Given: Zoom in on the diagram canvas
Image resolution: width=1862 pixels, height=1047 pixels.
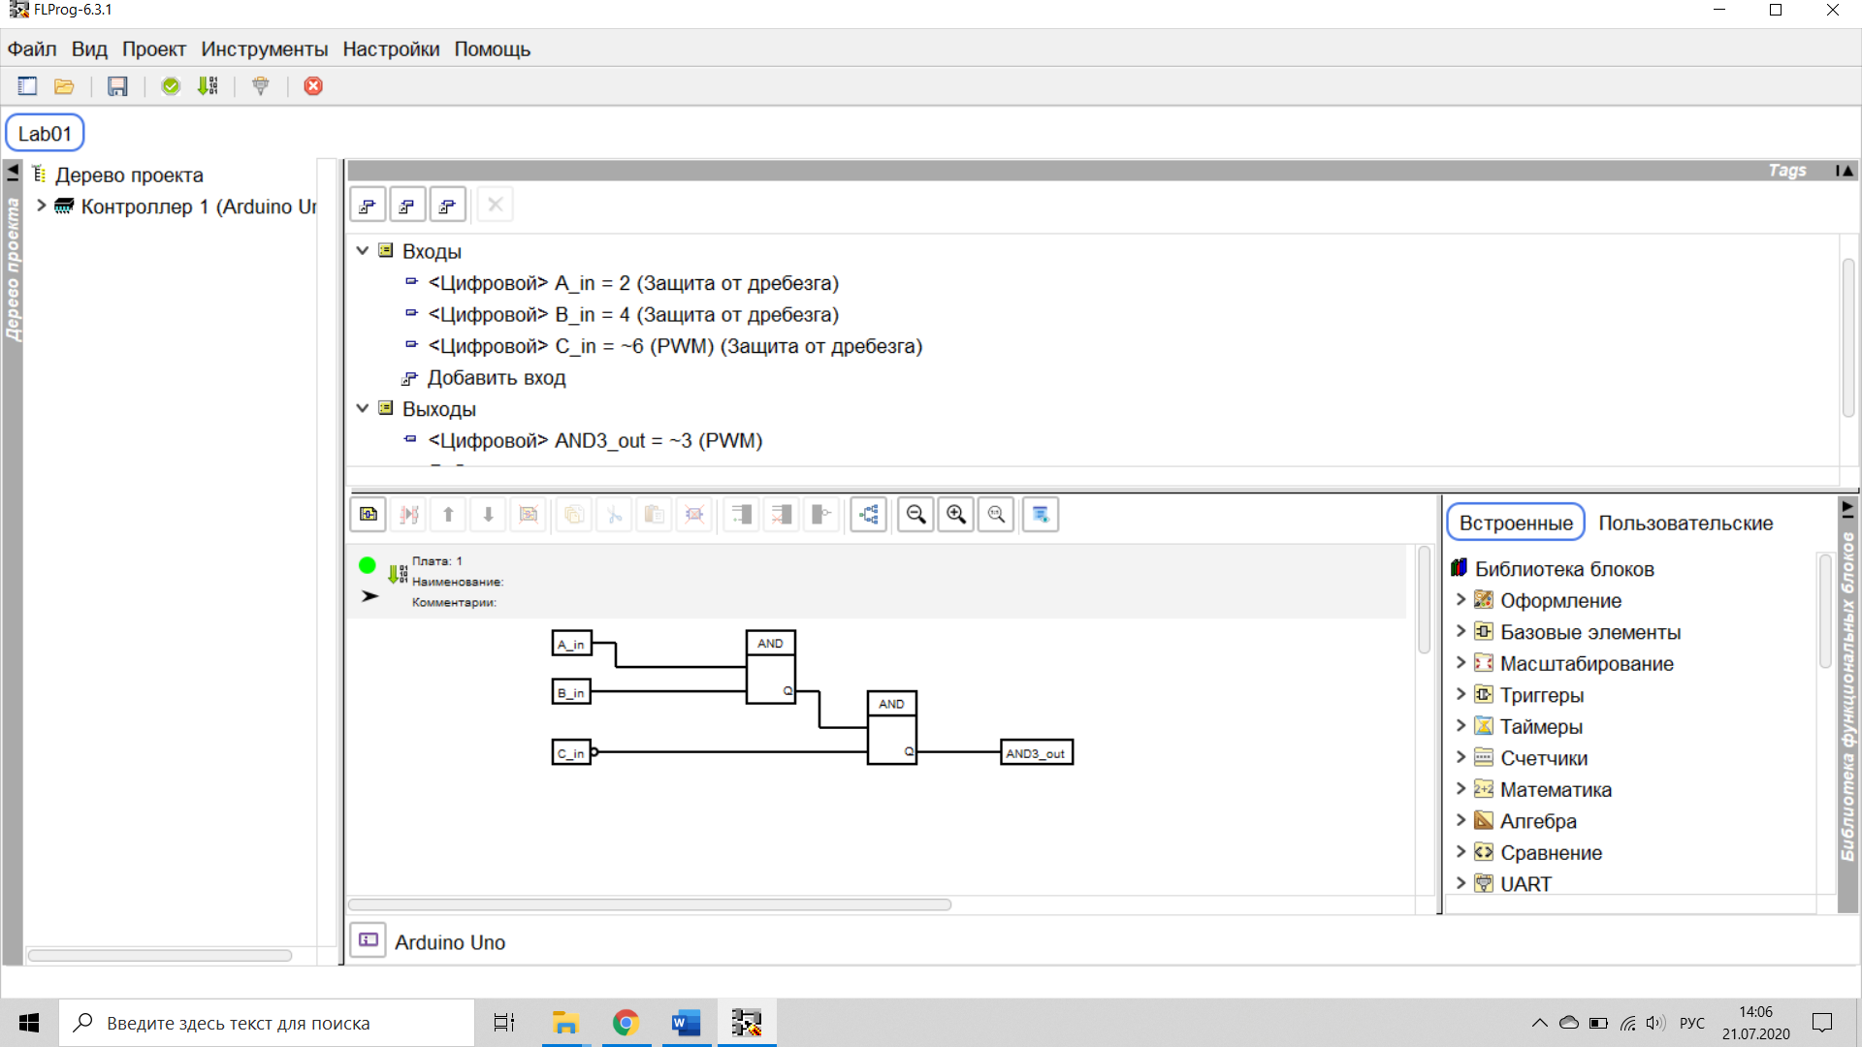Looking at the screenshot, I should (956, 515).
